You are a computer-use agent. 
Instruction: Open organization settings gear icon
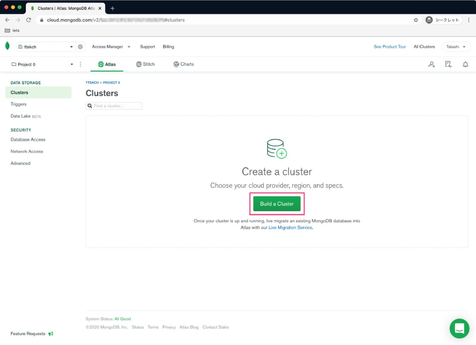[x=81, y=47]
